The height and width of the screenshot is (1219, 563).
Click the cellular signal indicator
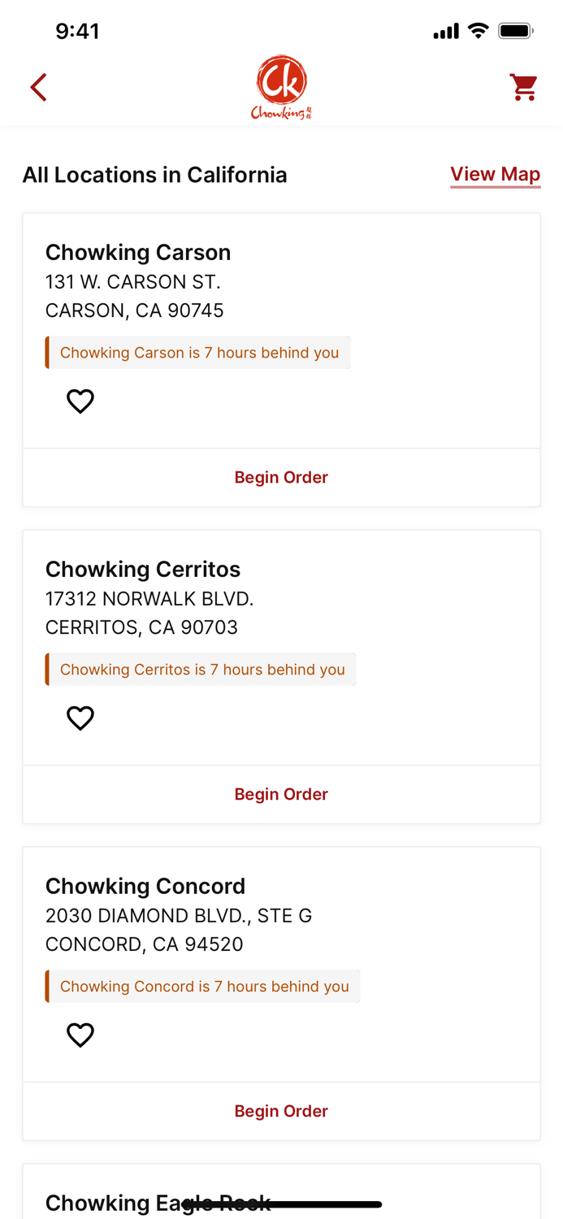click(445, 30)
